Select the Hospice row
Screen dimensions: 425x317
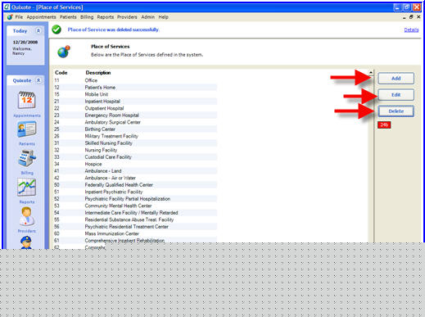[x=135, y=164]
